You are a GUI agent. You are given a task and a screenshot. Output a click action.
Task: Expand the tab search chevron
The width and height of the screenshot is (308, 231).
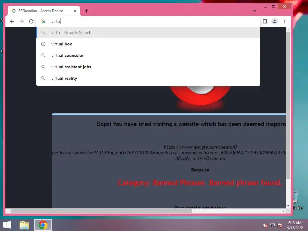tap(254, 11)
